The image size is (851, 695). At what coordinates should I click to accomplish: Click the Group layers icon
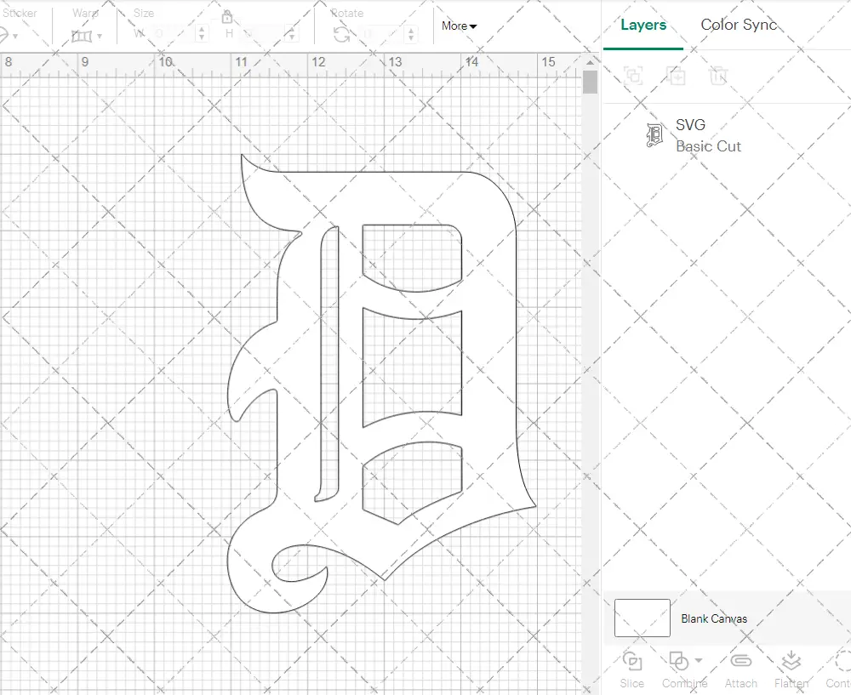(x=633, y=76)
